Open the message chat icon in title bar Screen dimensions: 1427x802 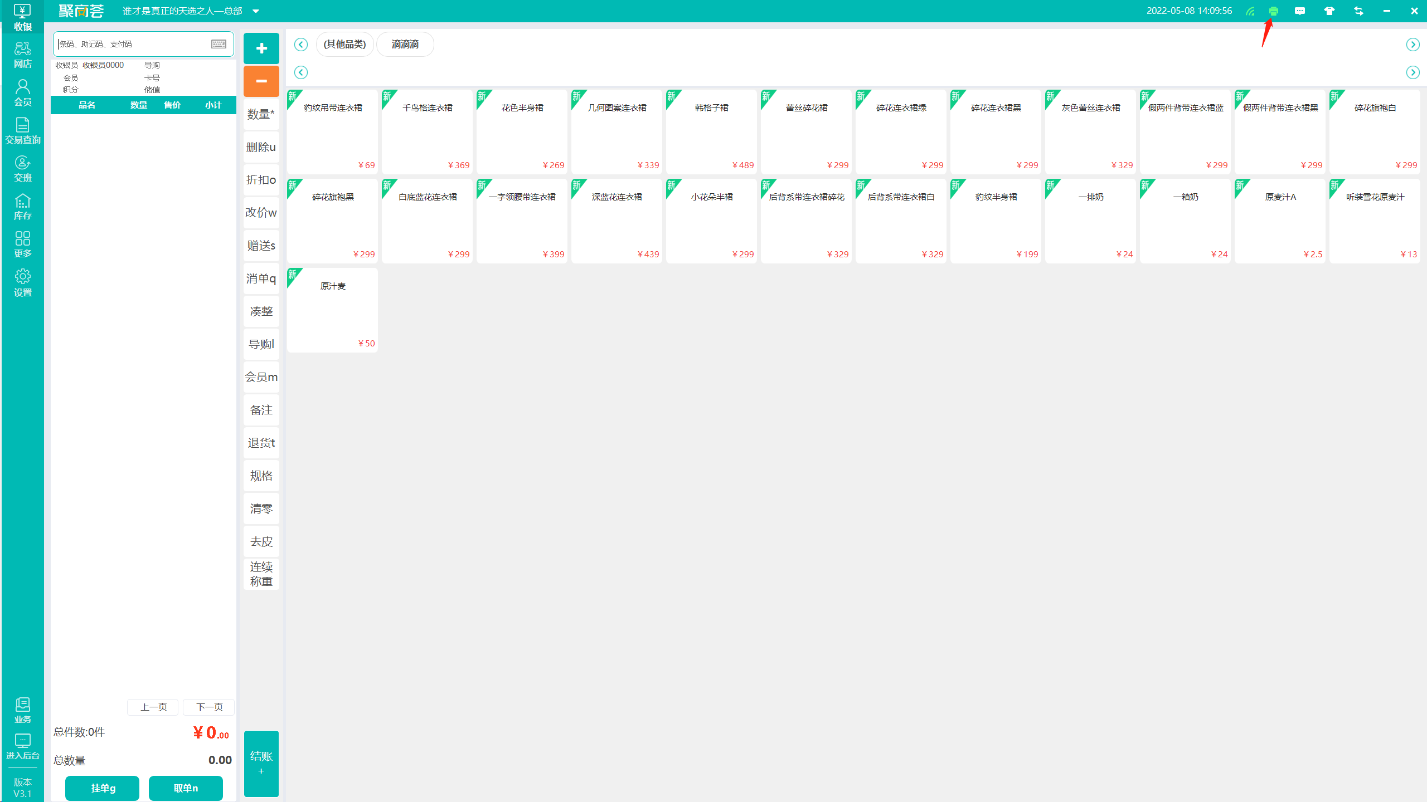click(1300, 11)
